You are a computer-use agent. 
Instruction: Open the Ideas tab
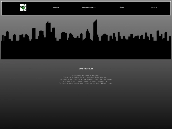point(121,8)
